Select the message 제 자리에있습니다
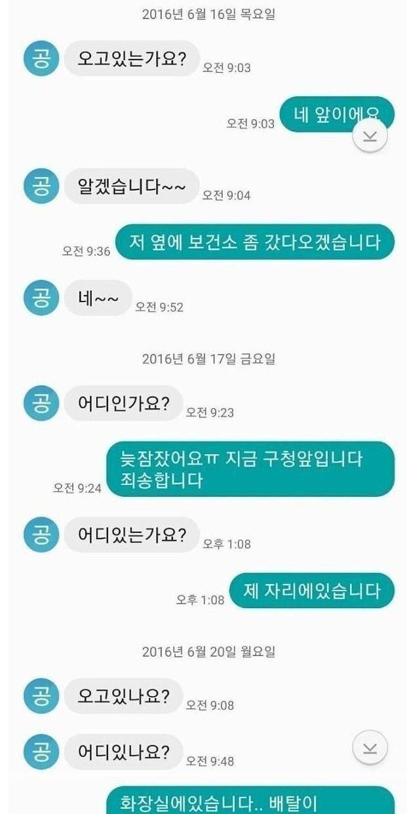Image resolution: width=407 pixels, height=814 pixels. point(312,591)
